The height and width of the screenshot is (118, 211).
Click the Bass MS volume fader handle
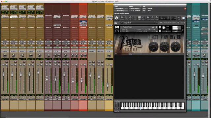[107, 85]
